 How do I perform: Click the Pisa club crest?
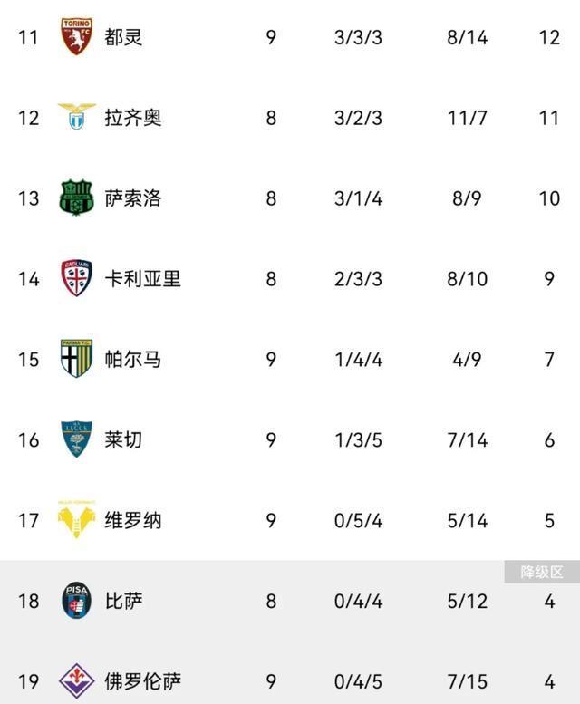pyautogui.click(x=76, y=600)
